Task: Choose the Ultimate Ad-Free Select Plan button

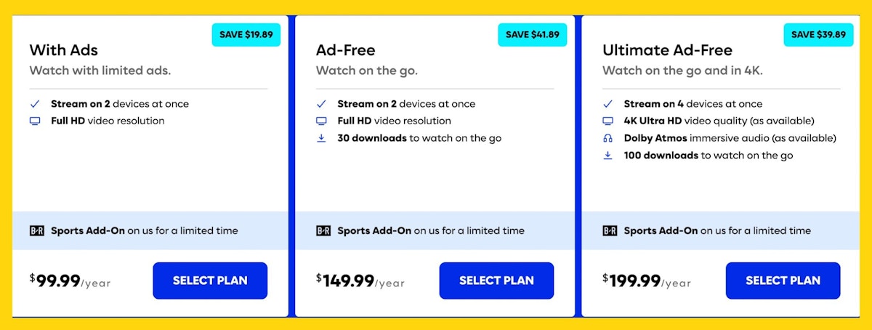Action: (x=783, y=281)
